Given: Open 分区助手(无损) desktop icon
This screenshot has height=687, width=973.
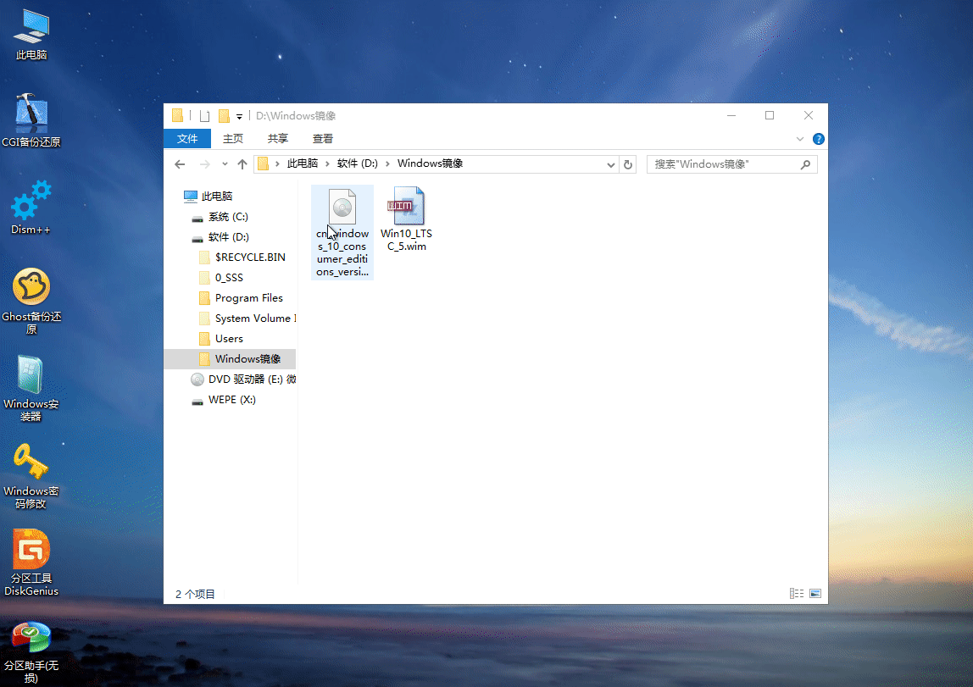Looking at the screenshot, I should tap(31, 651).
